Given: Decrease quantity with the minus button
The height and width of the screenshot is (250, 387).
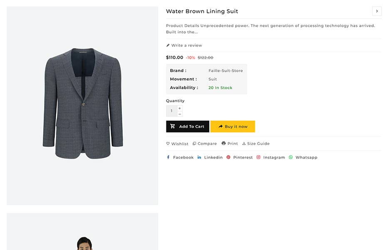Looking at the screenshot, I should 180,114.
